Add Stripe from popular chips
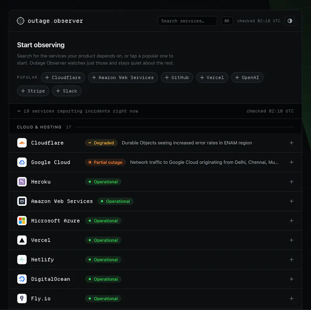 33,91
